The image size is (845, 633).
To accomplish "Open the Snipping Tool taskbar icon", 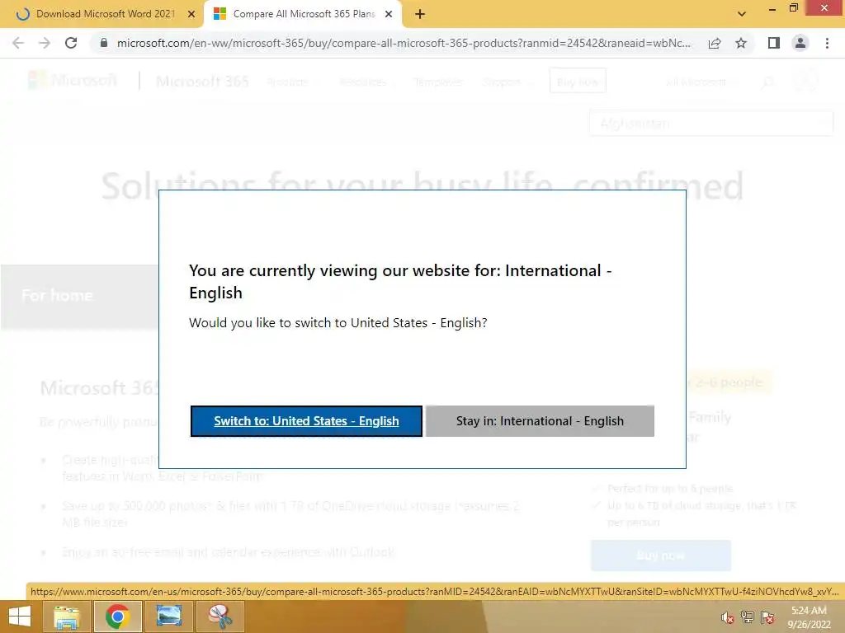I will point(220,617).
